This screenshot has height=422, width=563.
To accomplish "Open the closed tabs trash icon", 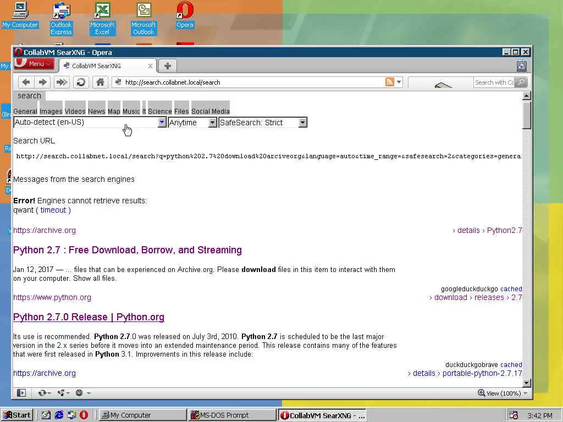I will [x=521, y=66].
